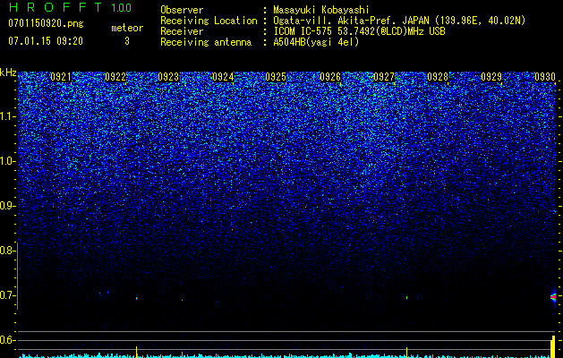
Task: Click the 0930 time marker
Action: click(545, 77)
